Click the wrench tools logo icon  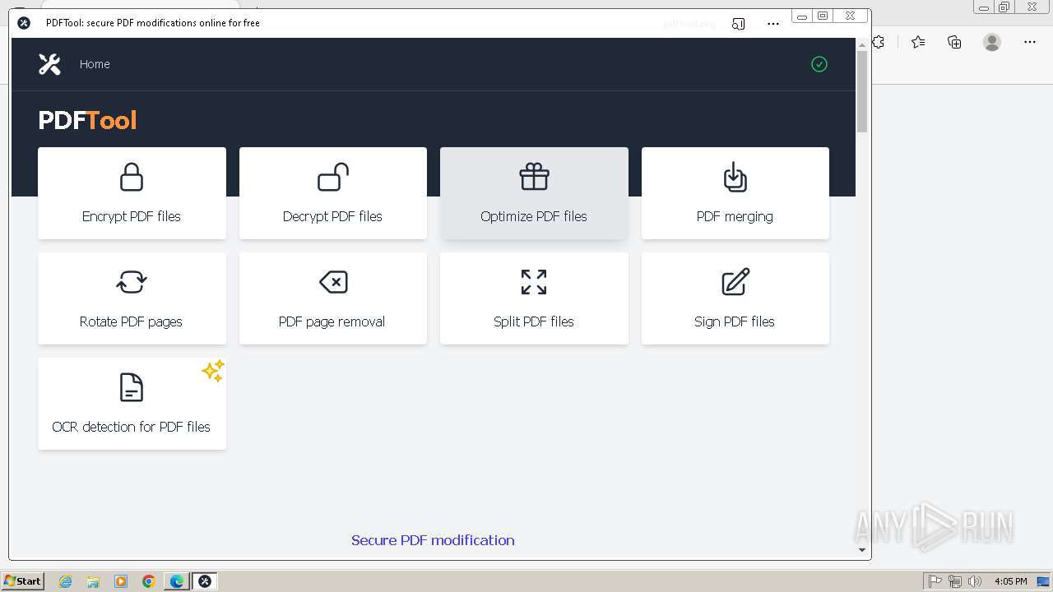pyautogui.click(x=49, y=64)
